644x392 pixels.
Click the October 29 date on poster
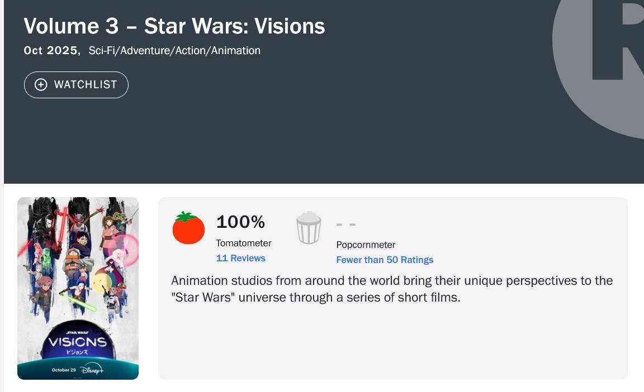pyautogui.click(x=64, y=370)
